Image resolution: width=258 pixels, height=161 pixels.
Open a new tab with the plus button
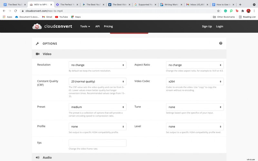point(240,5)
